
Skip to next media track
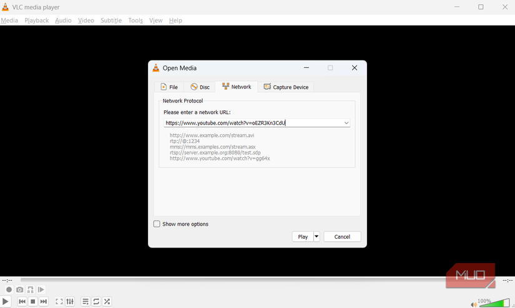43,301
